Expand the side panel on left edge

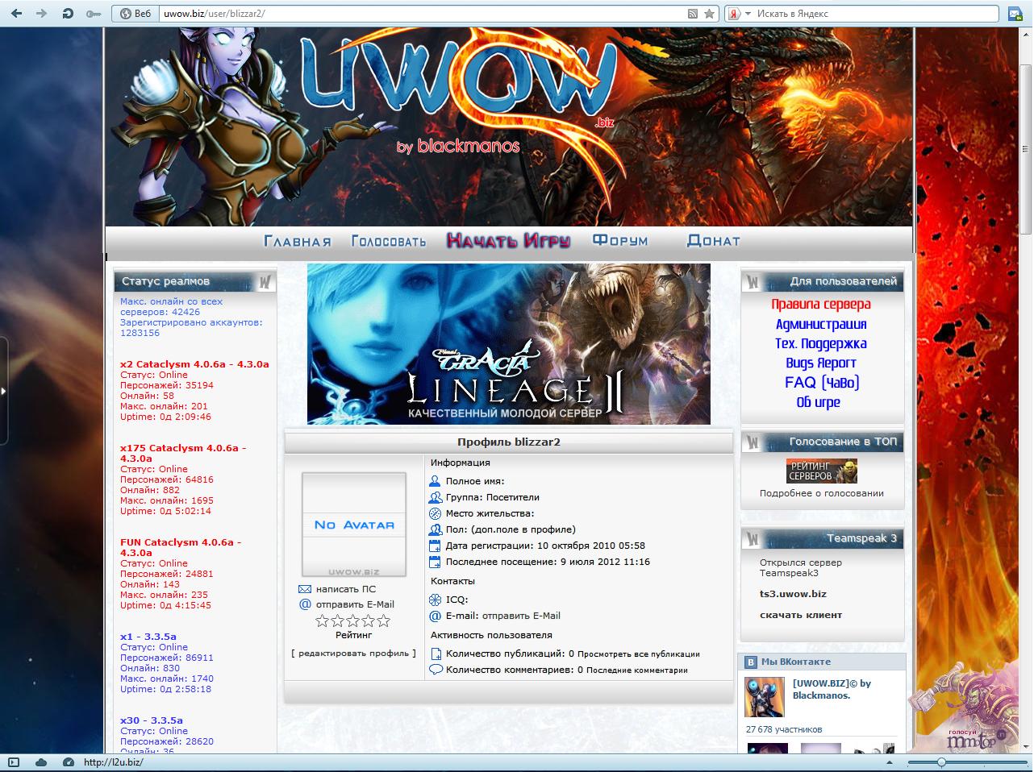[x=4, y=392]
